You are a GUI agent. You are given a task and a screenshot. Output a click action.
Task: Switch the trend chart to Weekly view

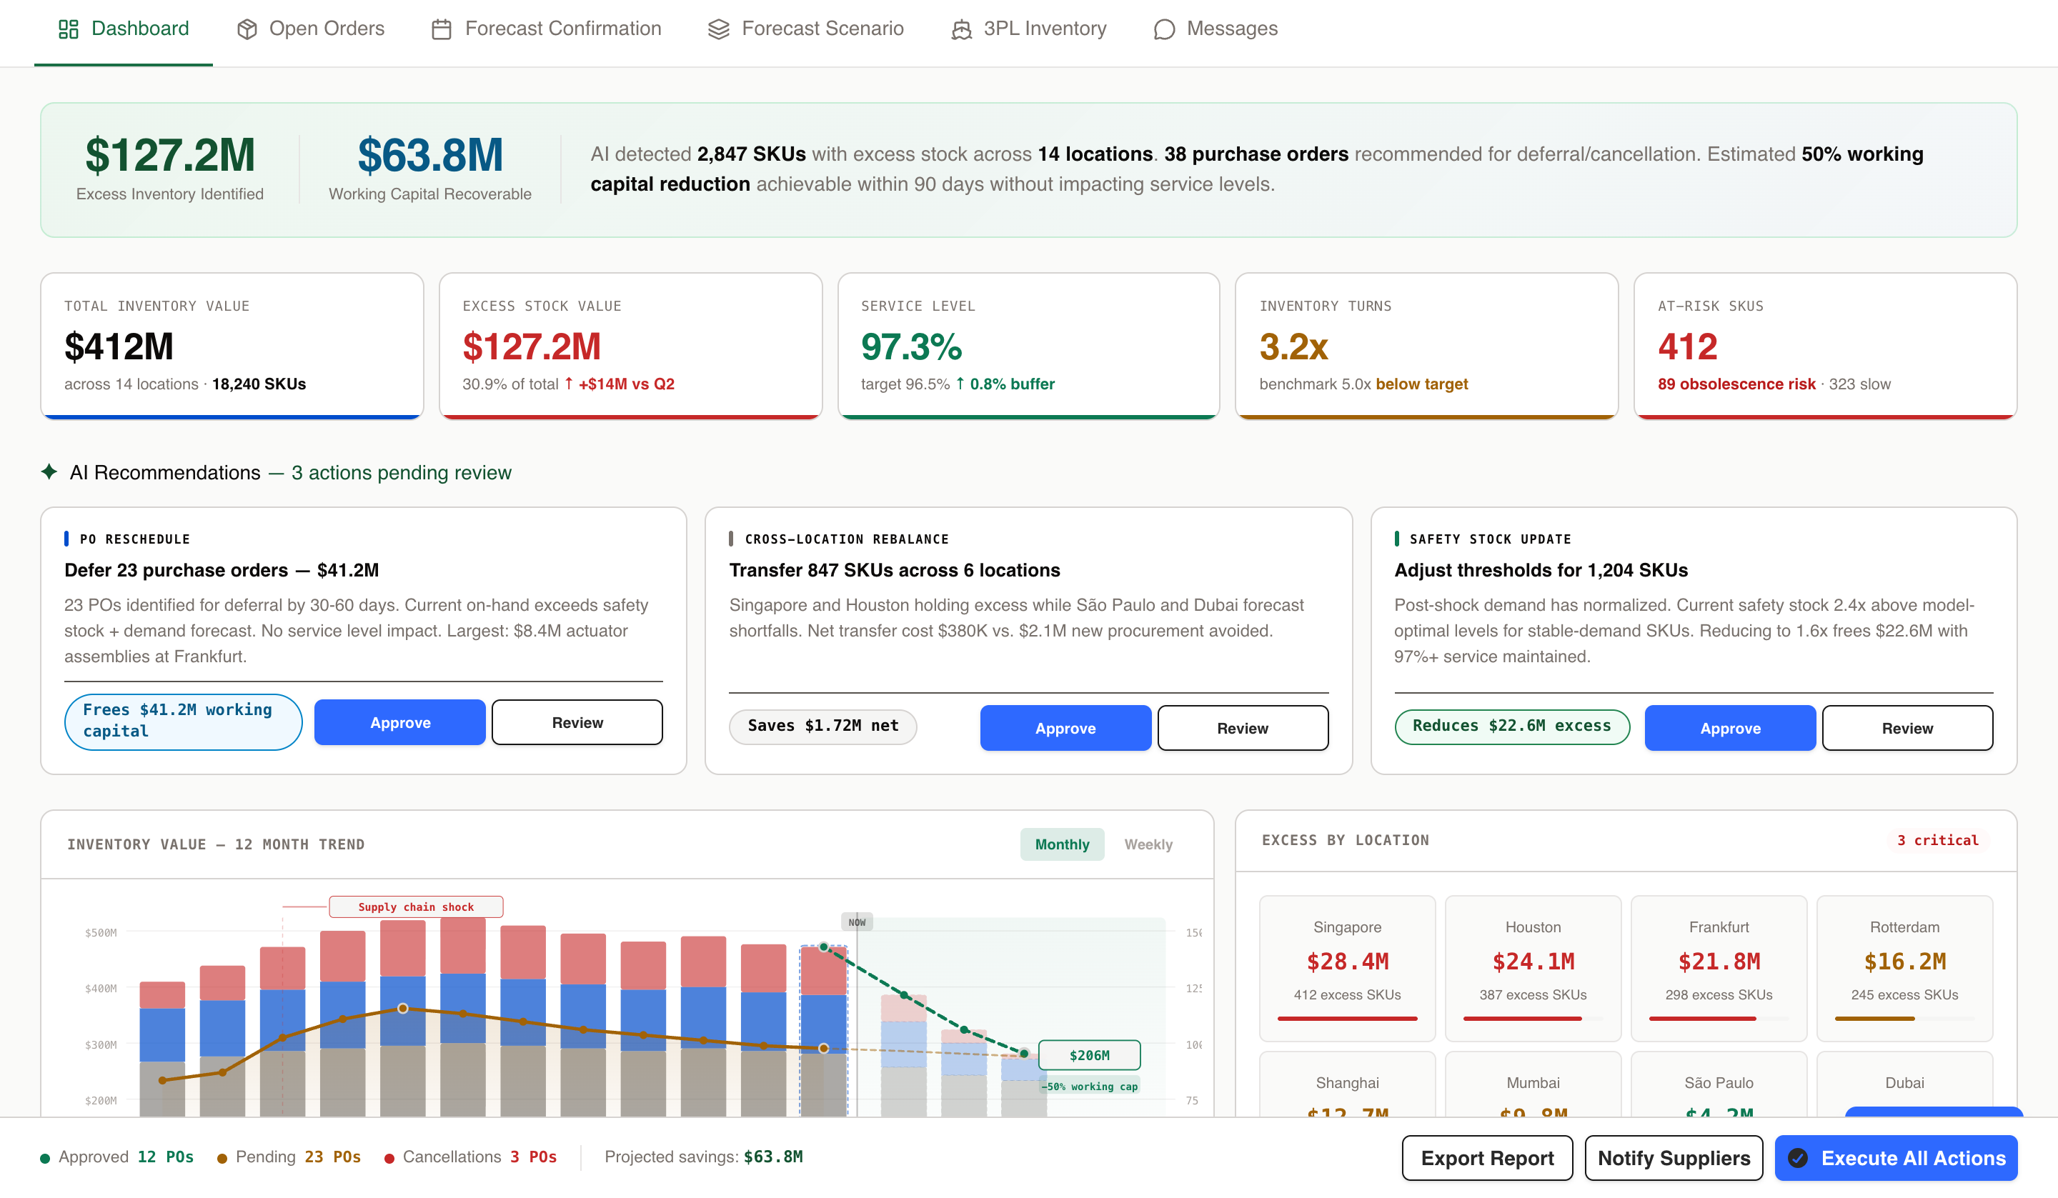[1148, 844]
